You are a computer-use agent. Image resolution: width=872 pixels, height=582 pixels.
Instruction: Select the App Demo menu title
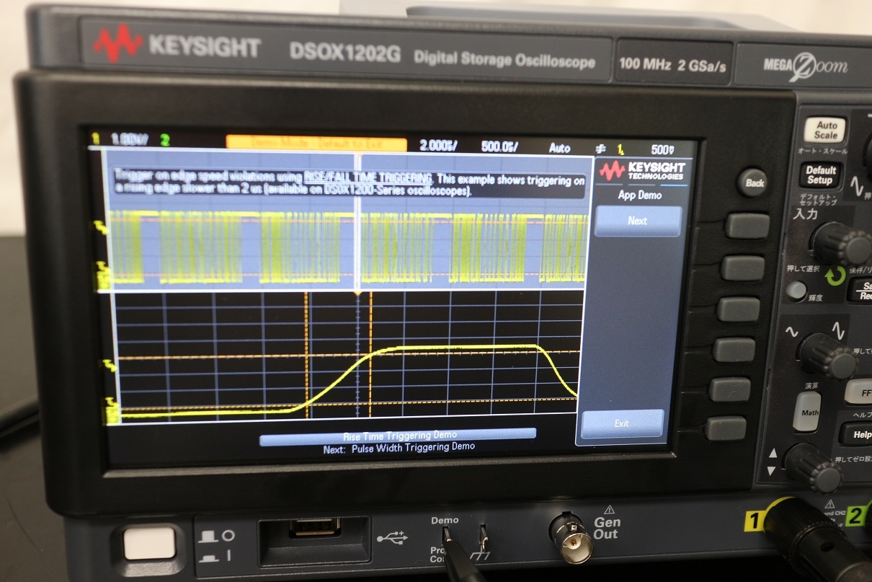[640, 195]
